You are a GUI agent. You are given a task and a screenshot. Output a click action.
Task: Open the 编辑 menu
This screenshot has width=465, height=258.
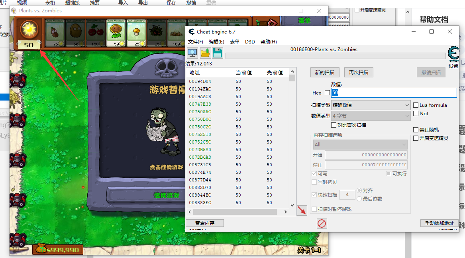tap(216, 41)
